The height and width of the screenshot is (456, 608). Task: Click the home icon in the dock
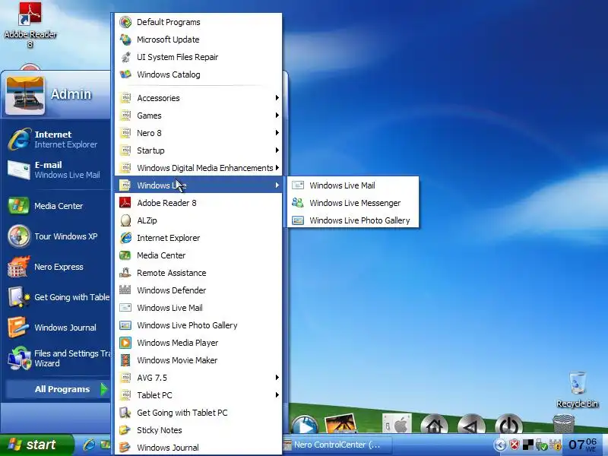434,424
